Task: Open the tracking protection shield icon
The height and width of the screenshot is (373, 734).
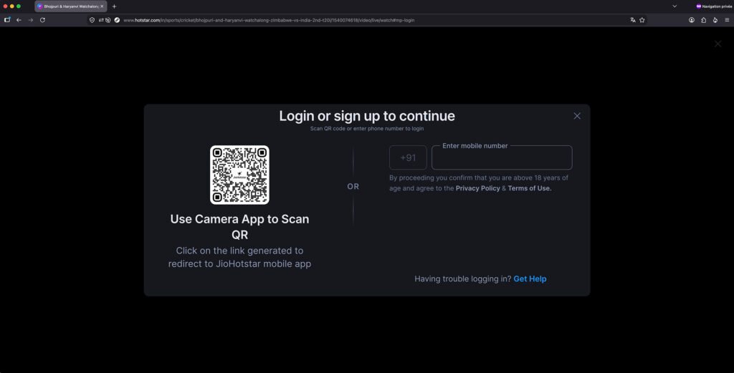Action: tap(92, 20)
